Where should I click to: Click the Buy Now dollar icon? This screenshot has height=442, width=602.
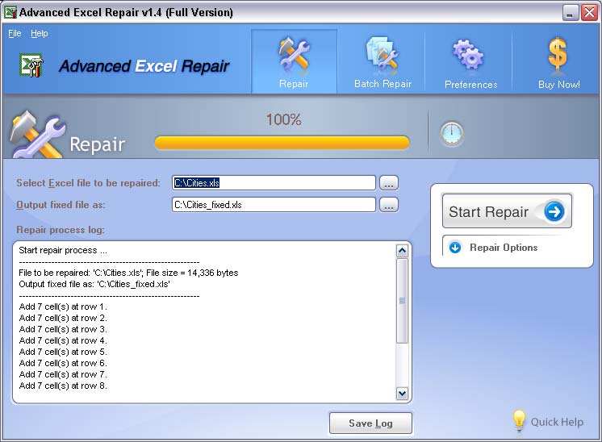[558, 55]
